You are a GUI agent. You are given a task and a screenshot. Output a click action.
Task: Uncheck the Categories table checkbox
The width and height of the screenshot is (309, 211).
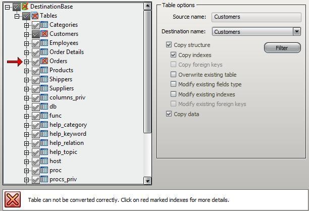pos(36,25)
